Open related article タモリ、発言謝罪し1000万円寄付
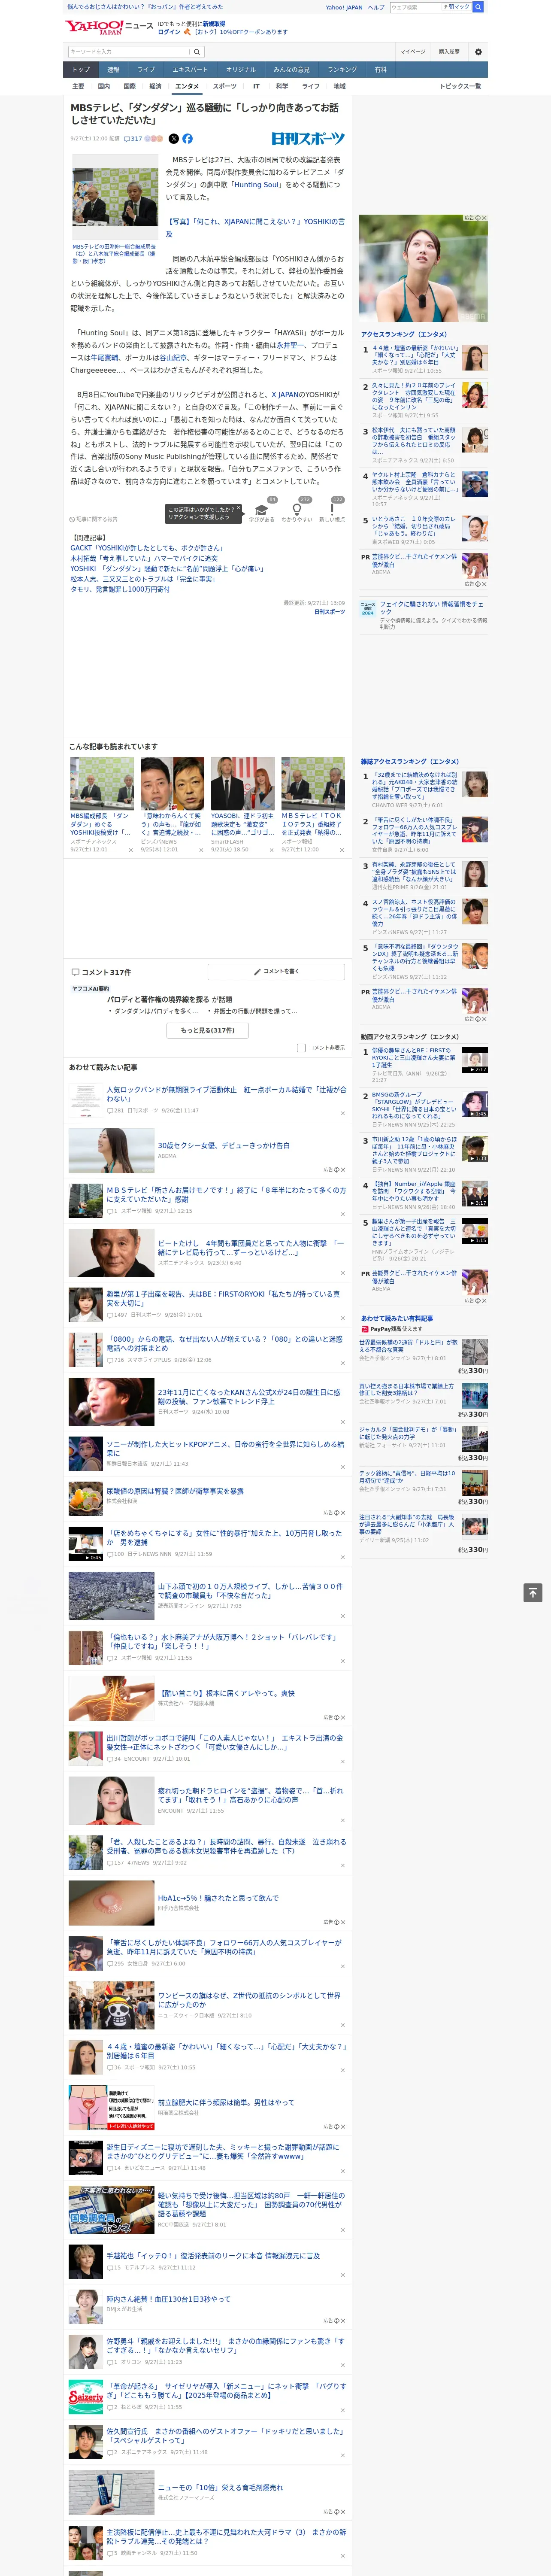 (x=120, y=589)
